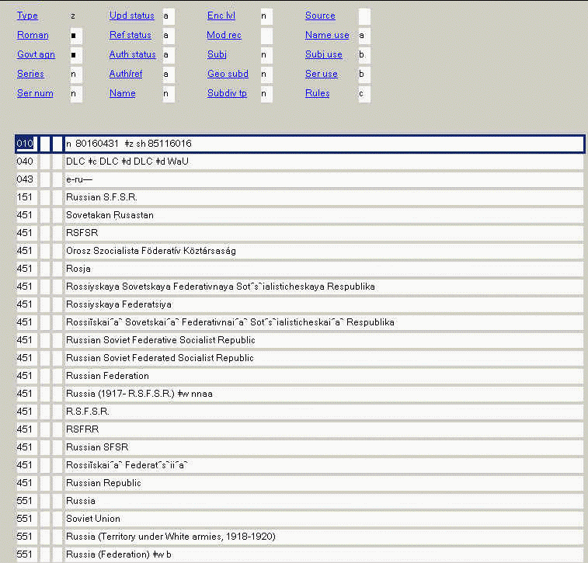Open the "Upd status" field label link
The height and width of the screenshot is (563, 588).
[131, 16]
